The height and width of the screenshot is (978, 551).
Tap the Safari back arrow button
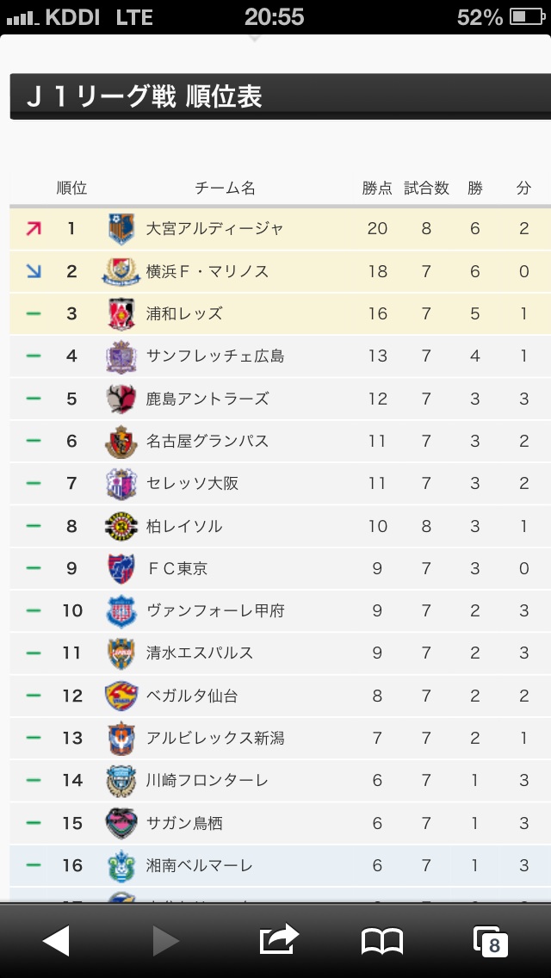[x=56, y=941]
